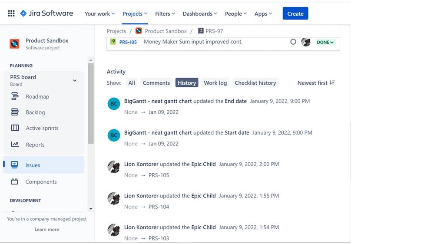
Task: Open Components in sidebar
Action: [41, 182]
